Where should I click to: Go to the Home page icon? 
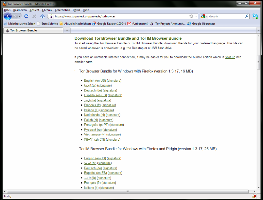pyautogui.click(x=43, y=16)
